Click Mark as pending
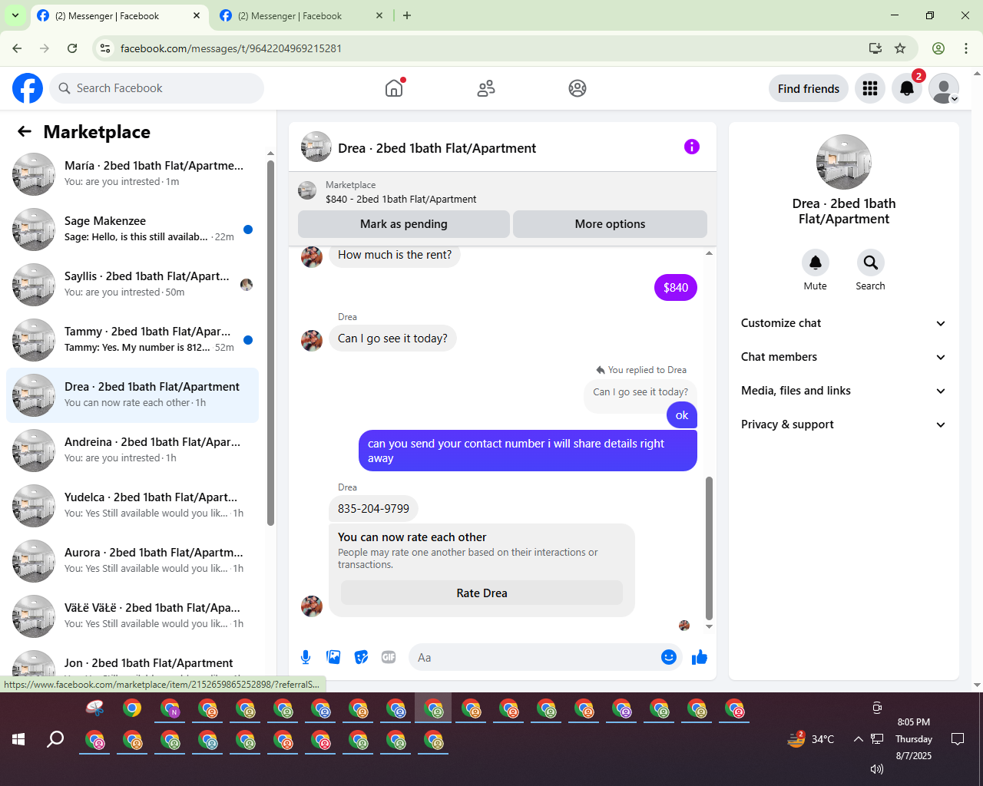 pos(404,224)
